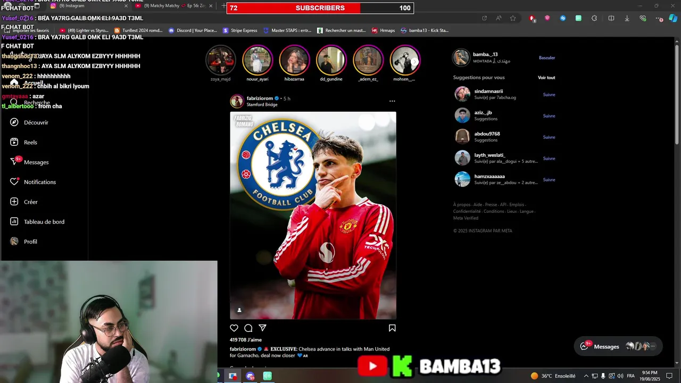
Task: Open the browser extensions puzzle icon
Action: coord(594,18)
